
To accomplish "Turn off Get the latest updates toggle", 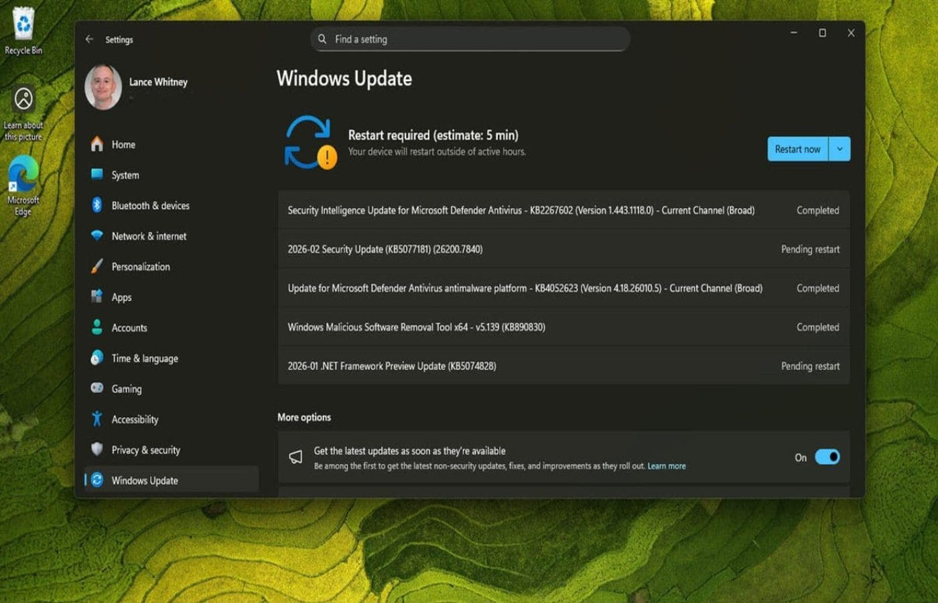I will (x=827, y=457).
